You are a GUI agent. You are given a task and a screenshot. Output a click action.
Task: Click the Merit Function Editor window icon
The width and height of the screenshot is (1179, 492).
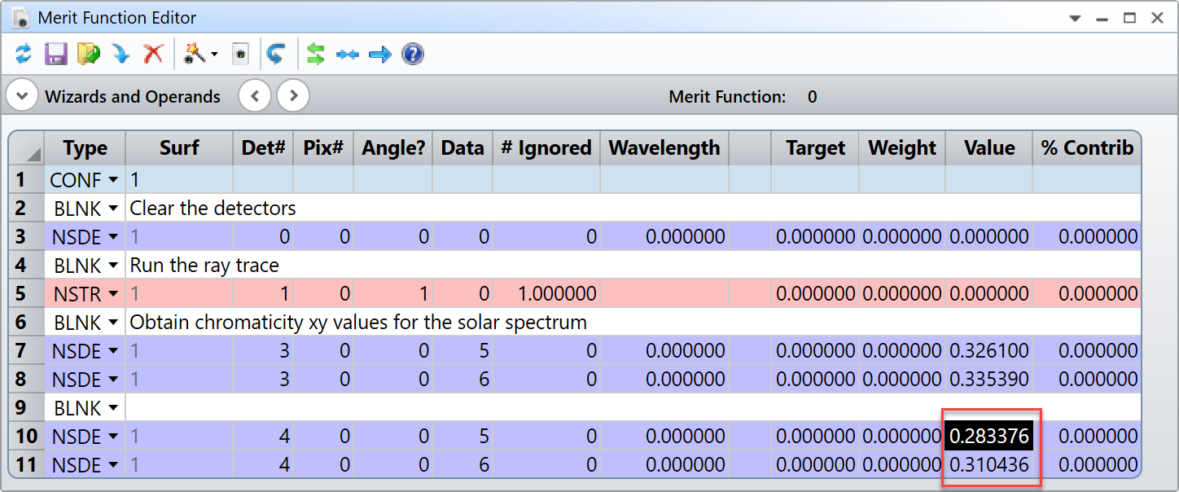pos(21,16)
